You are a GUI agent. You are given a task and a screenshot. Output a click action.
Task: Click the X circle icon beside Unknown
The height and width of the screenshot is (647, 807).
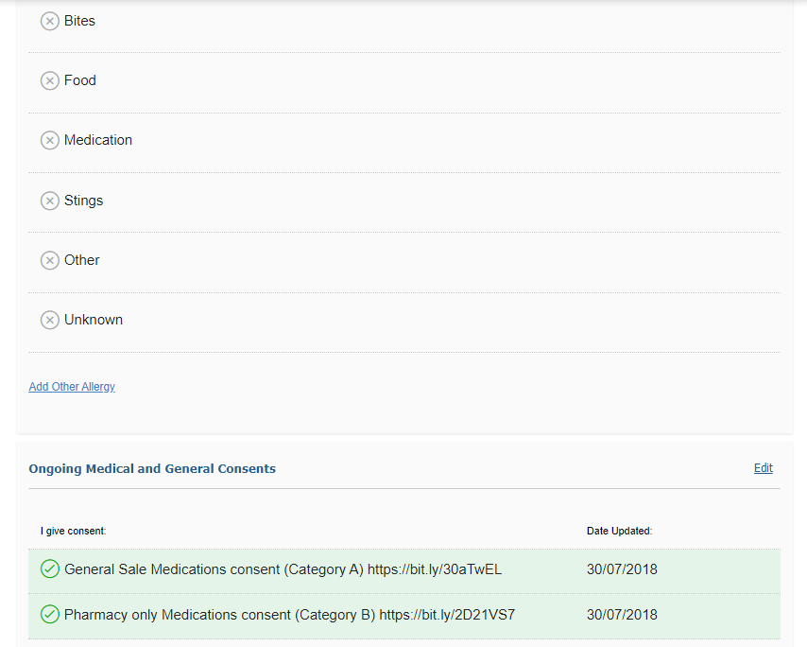(x=50, y=320)
